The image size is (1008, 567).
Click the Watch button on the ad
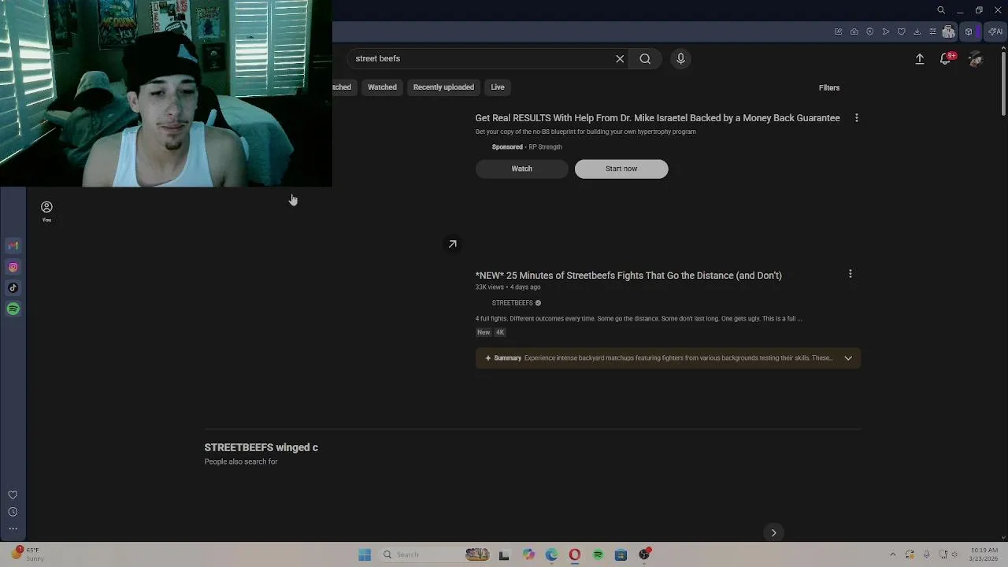pos(521,169)
